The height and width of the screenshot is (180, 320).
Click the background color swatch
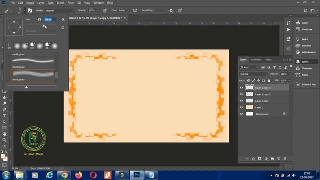(x=6, y=159)
